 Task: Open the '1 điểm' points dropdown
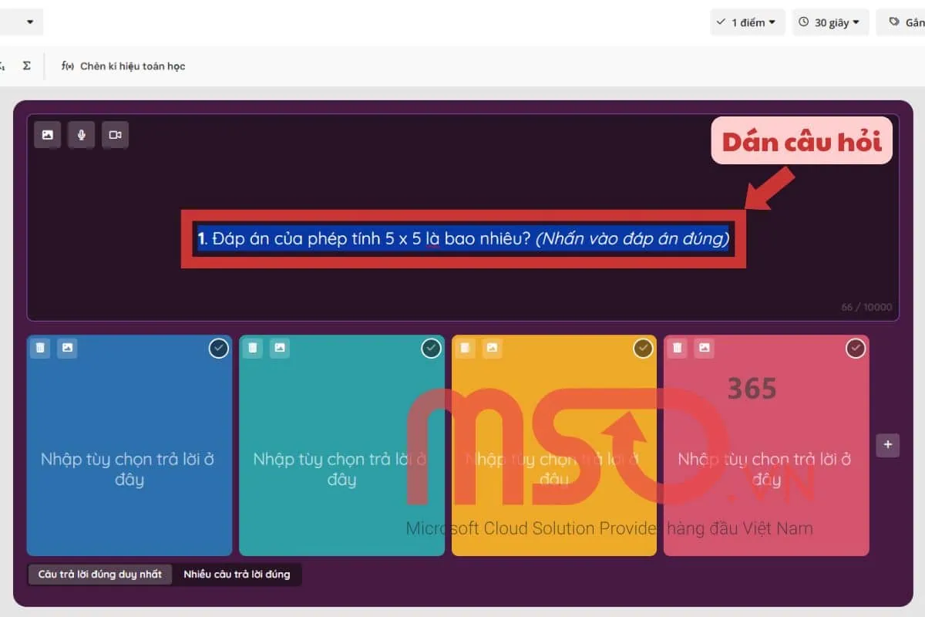tap(746, 22)
